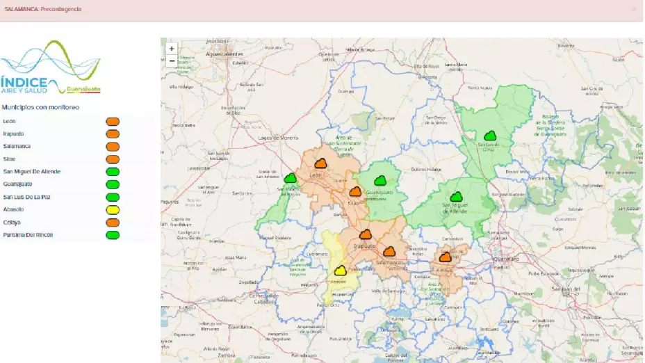Dismiss the Salamanca Precontingencia alert banner
This screenshot has height=363, width=645.
tap(633, 9)
